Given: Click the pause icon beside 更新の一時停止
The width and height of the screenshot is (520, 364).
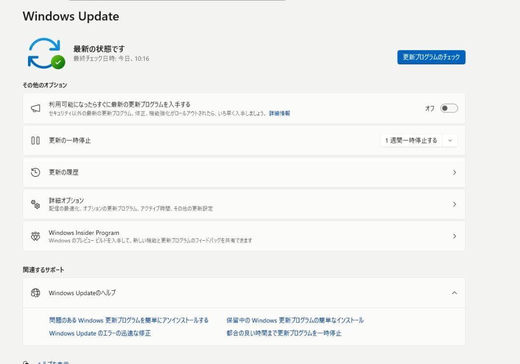Looking at the screenshot, I should tap(35, 140).
